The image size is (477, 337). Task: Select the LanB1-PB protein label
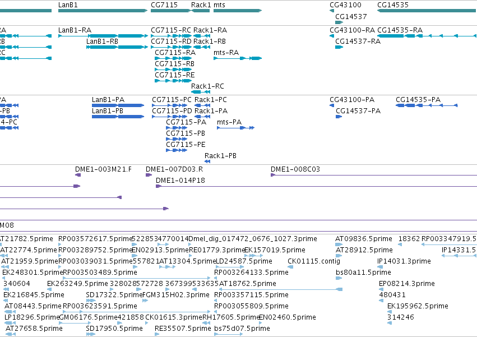pos(108,111)
